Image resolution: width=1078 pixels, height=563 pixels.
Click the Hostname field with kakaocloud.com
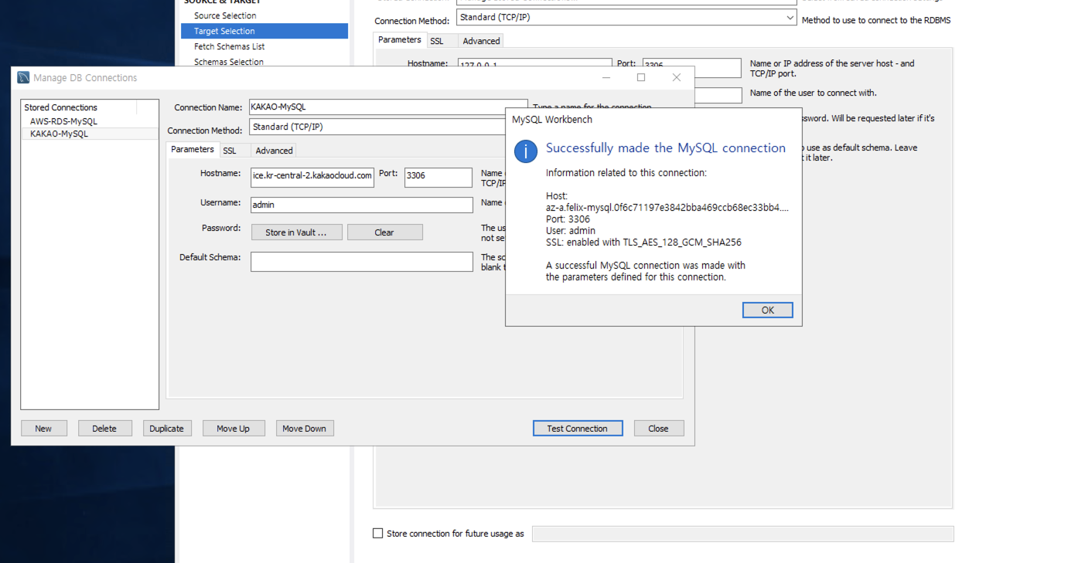(312, 176)
